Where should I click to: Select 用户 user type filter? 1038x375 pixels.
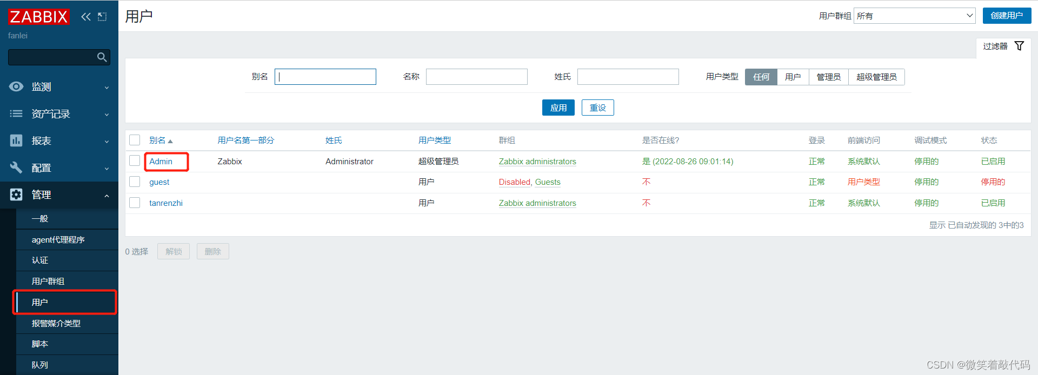click(x=793, y=77)
